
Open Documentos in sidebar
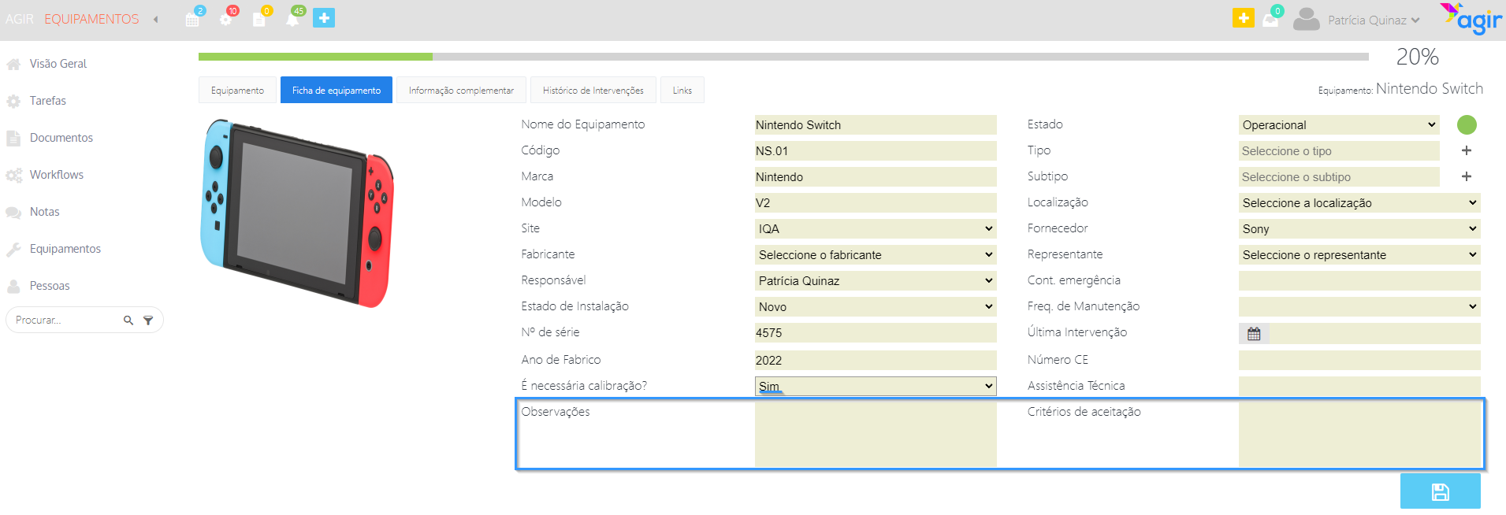click(61, 138)
